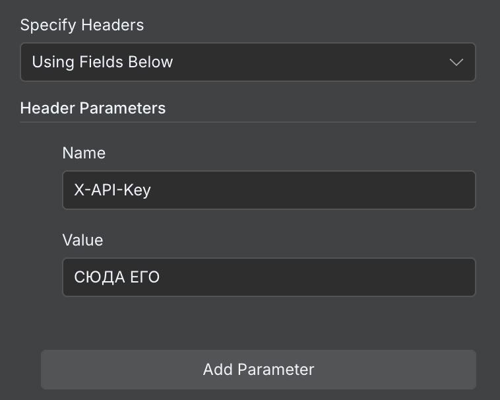Click the "Value" field label
This screenshot has height=400, width=500.
pyautogui.click(x=82, y=240)
